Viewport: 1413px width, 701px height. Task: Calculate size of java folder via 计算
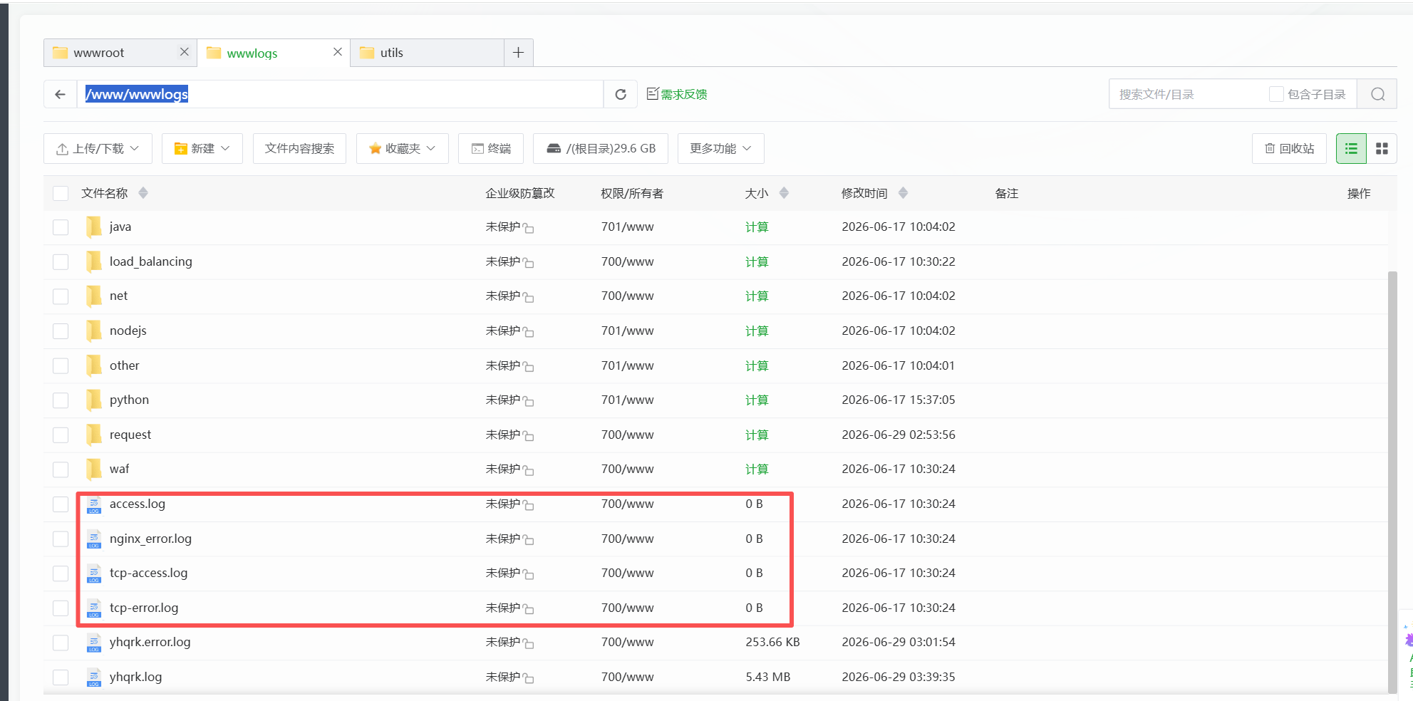757,227
